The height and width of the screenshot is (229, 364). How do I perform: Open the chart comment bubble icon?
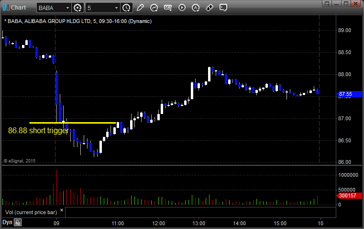tap(223, 8)
